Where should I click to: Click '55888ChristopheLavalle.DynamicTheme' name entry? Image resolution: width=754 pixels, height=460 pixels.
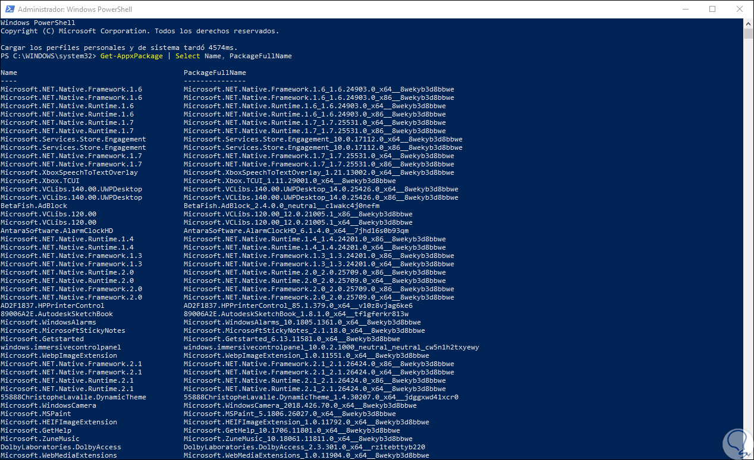click(x=73, y=397)
